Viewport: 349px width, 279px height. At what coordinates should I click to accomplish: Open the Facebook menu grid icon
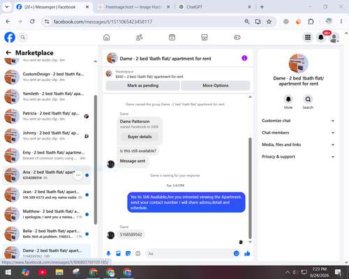click(x=308, y=37)
